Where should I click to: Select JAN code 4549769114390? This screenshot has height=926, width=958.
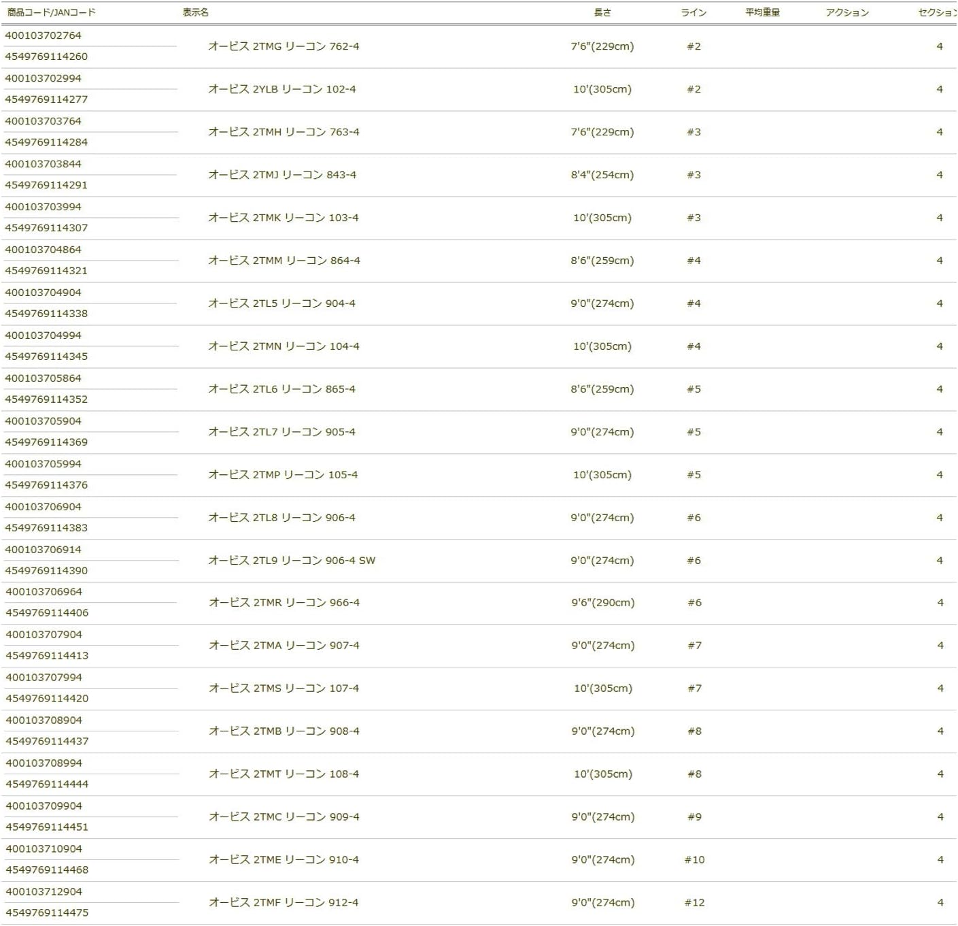click(46, 571)
